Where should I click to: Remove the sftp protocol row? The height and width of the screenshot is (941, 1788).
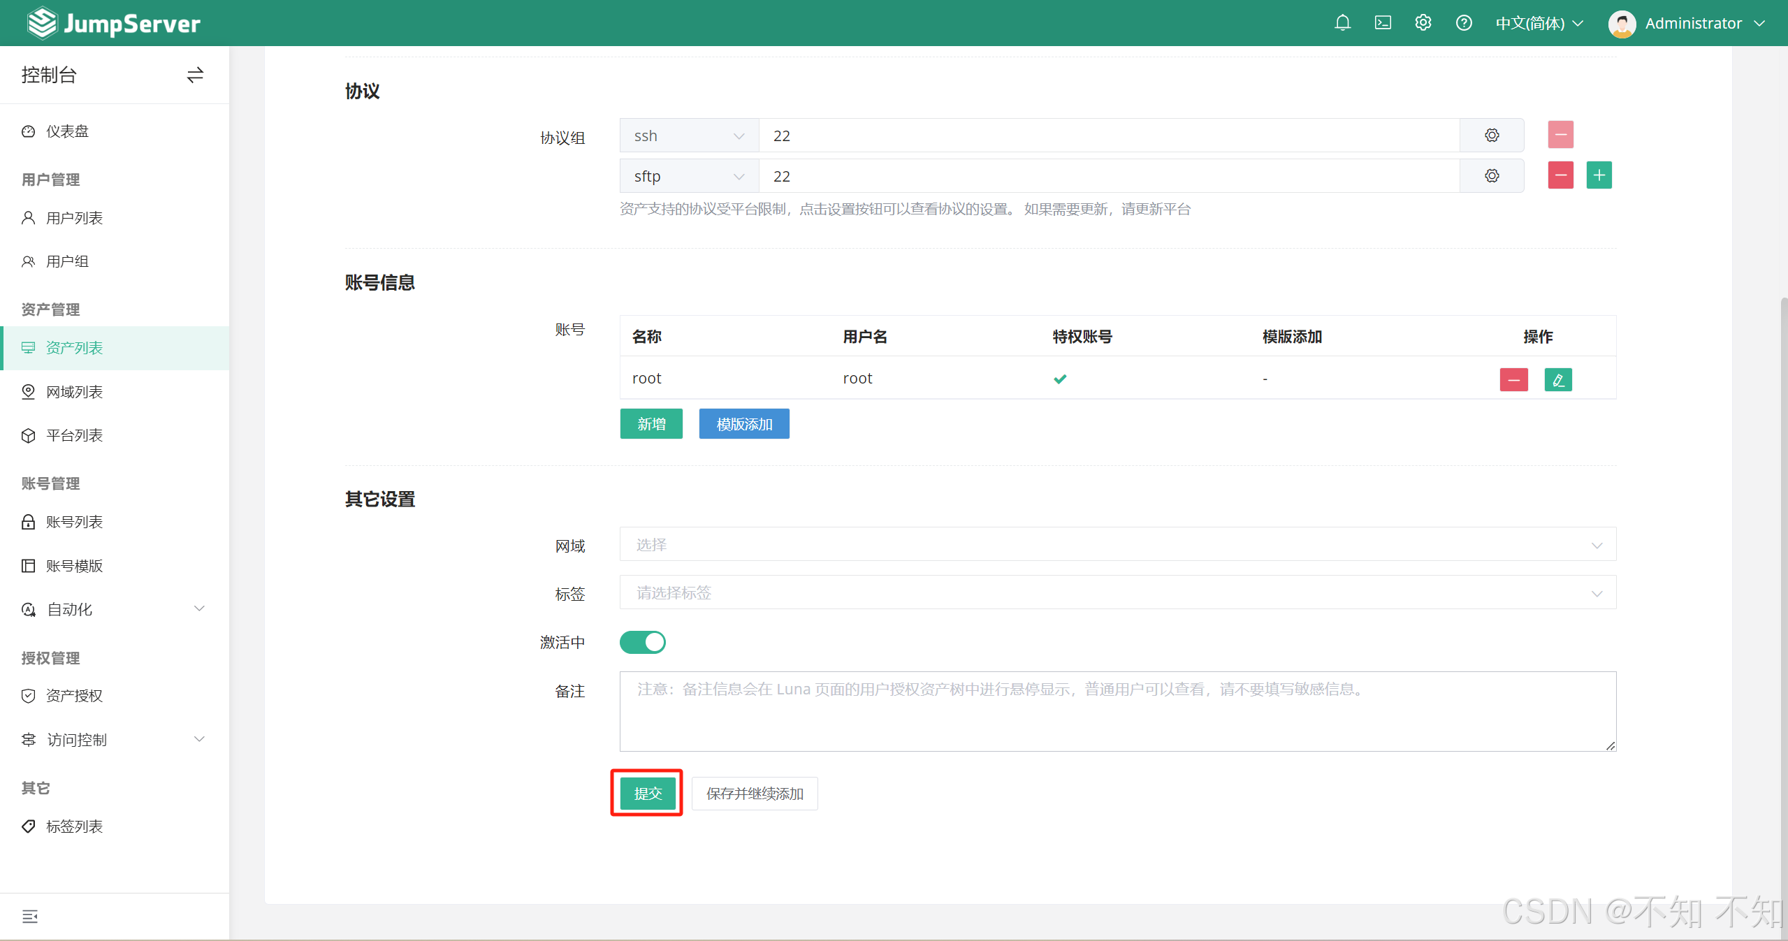coord(1560,175)
